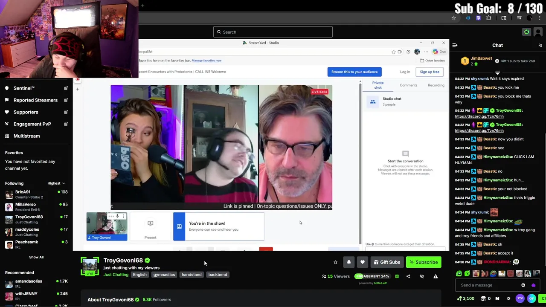Switch to Private chat tab in StreamYard
Image resolution: width=546 pixels, height=307 pixels.
coord(378,85)
